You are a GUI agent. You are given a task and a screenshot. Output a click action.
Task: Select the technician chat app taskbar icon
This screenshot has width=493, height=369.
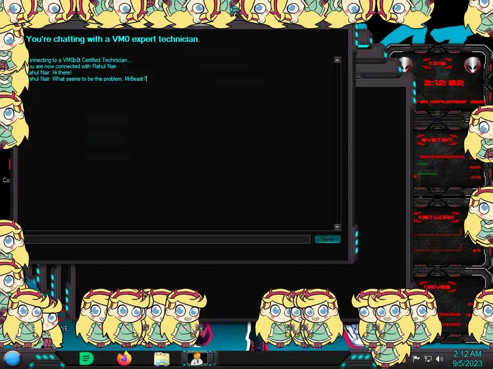[197, 358]
